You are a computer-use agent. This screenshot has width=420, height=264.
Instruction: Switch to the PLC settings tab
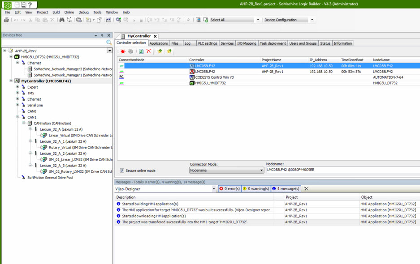click(208, 43)
